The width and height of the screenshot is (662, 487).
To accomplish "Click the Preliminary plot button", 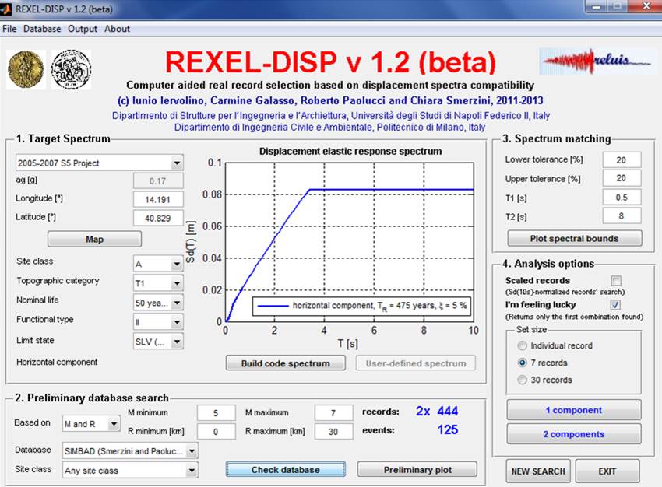I will coord(417,470).
